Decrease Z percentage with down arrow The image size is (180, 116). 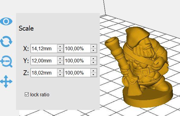pyautogui.click(x=93, y=75)
